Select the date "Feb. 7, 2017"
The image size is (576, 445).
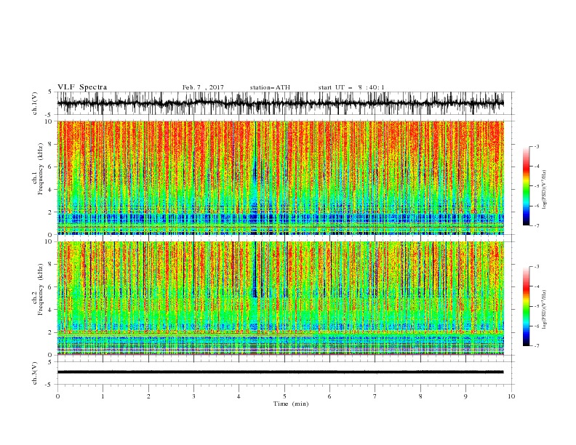pyautogui.click(x=203, y=87)
